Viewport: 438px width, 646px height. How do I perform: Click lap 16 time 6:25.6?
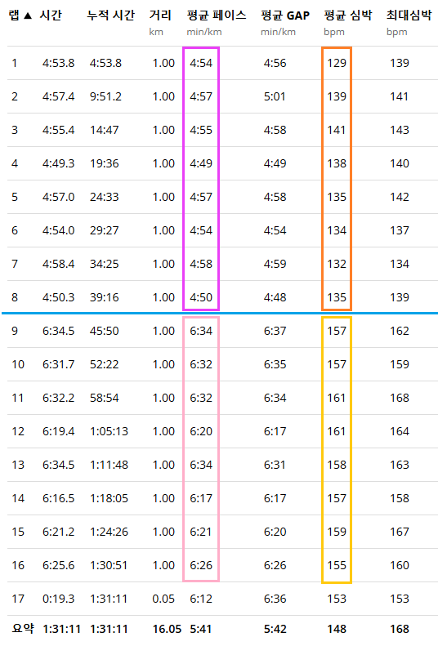[59, 565]
